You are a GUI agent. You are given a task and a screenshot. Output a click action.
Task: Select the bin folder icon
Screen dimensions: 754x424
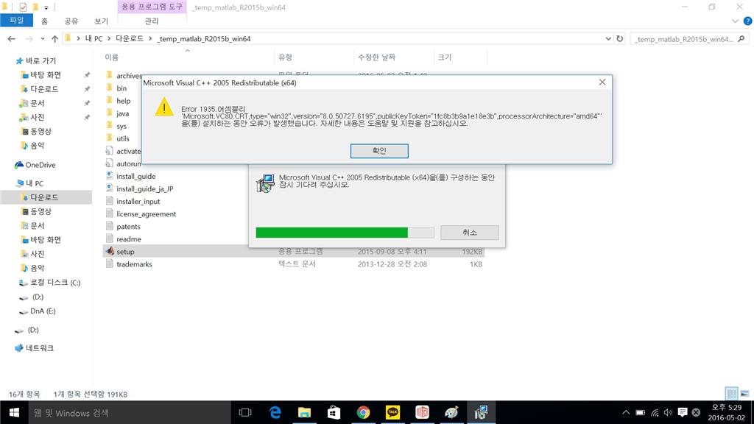[110, 88]
